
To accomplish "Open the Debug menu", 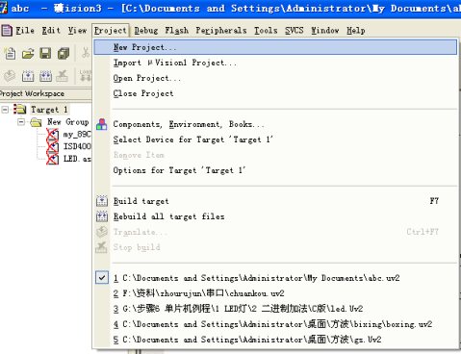I will [x=146, y=31].
